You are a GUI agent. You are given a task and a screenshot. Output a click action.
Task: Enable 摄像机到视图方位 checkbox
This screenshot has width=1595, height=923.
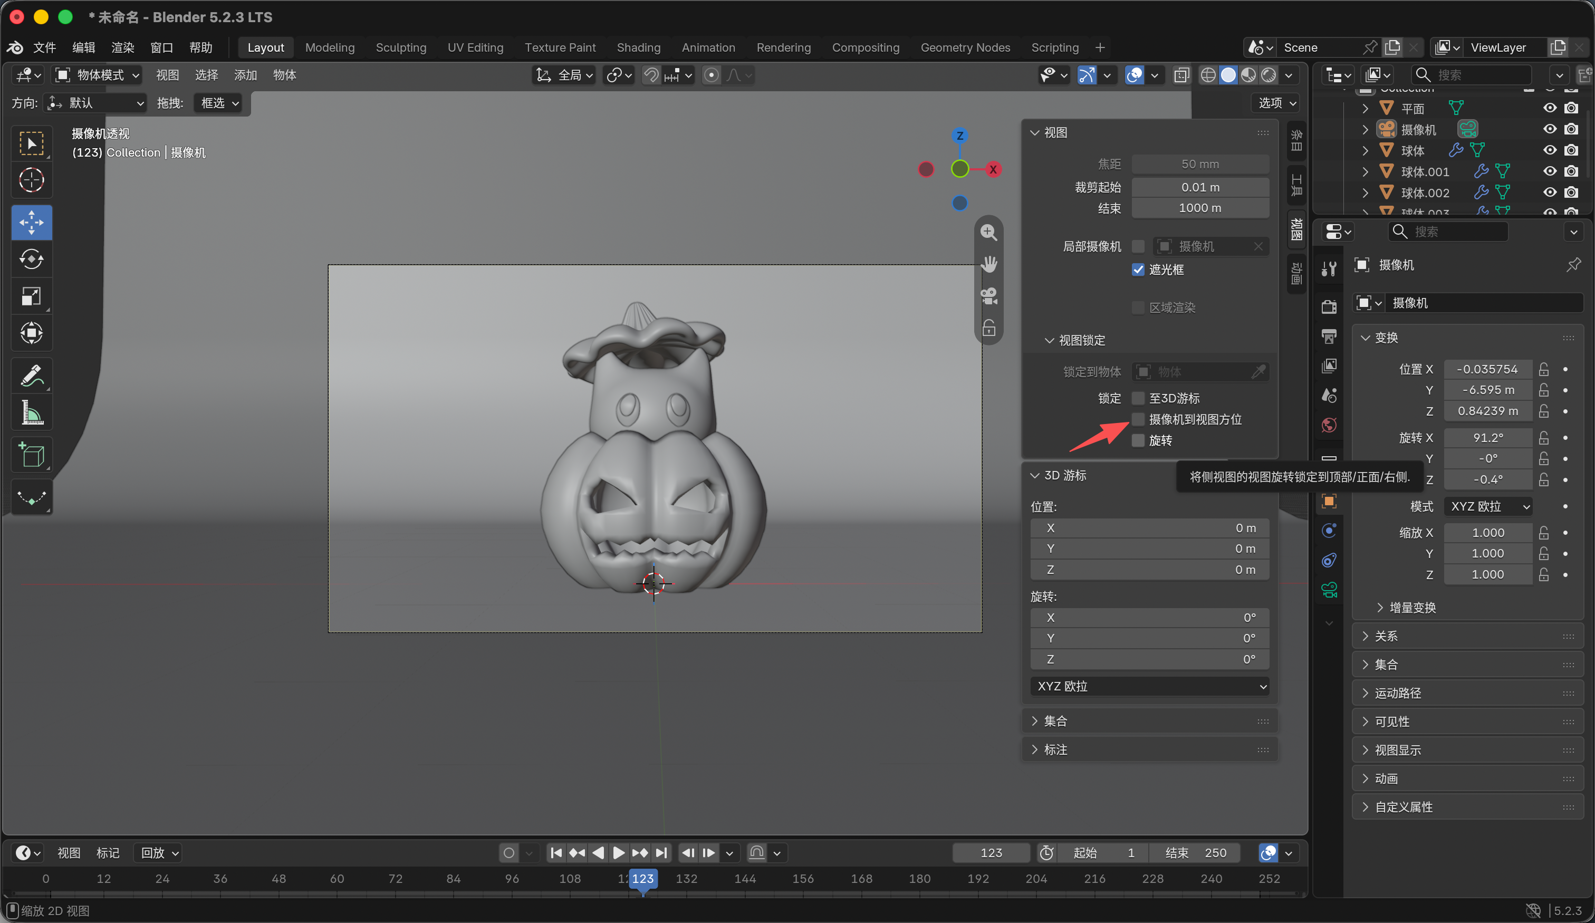click(x=1138, y=419)
